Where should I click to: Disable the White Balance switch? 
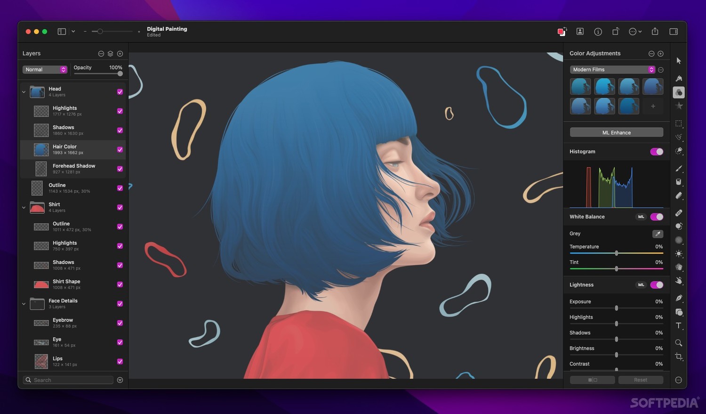(x=657, y=217)
